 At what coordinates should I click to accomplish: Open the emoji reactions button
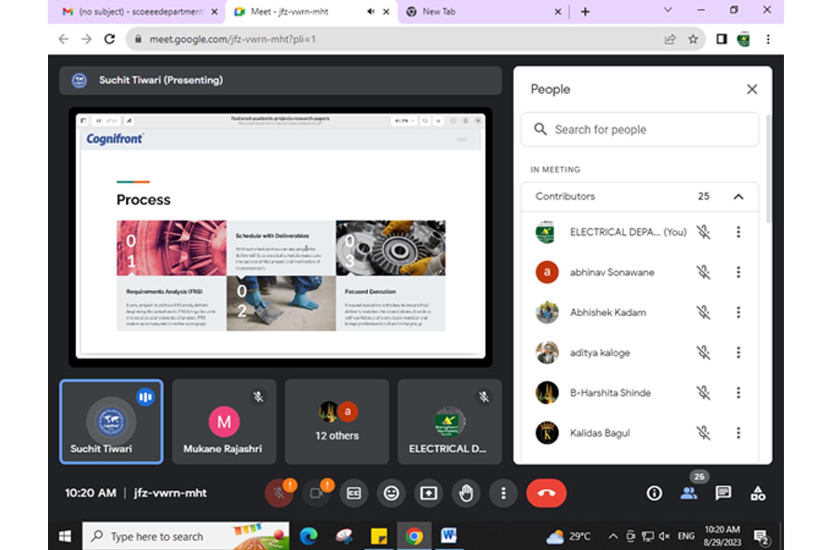[x=391, y=493]
